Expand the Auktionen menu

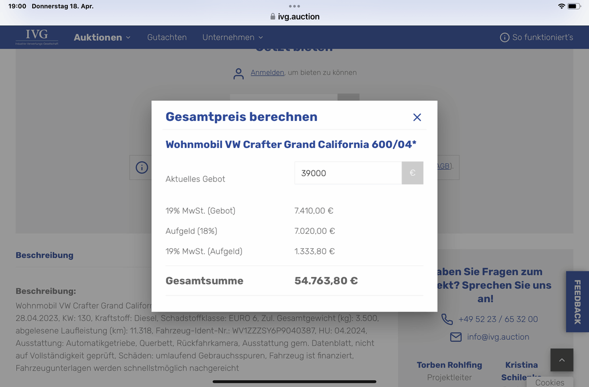(x=102, y=37)
